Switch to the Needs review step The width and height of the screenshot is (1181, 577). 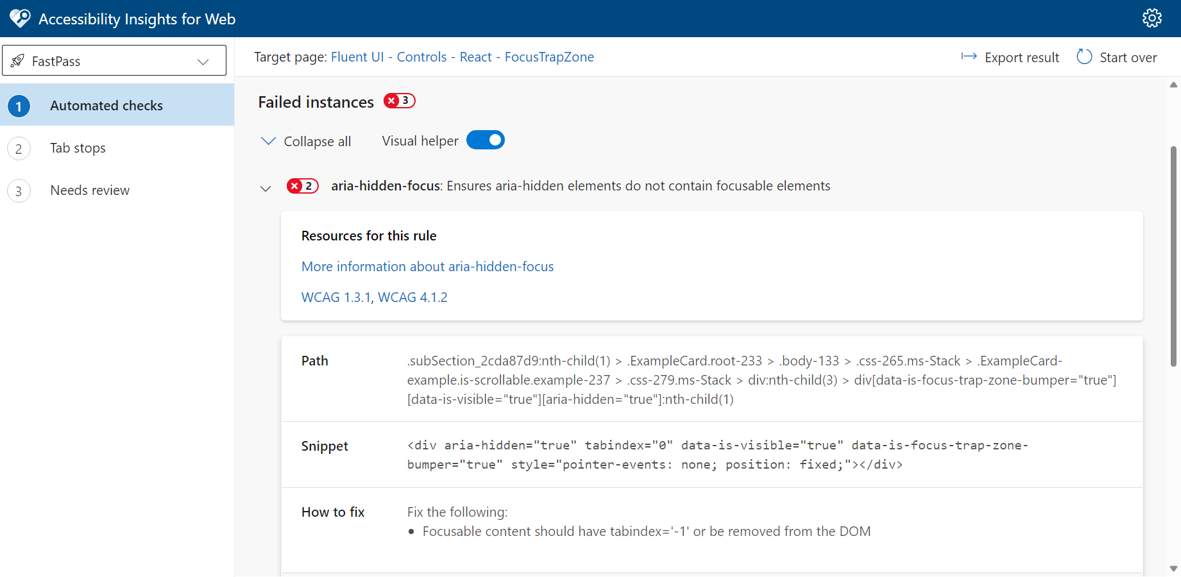89,190
